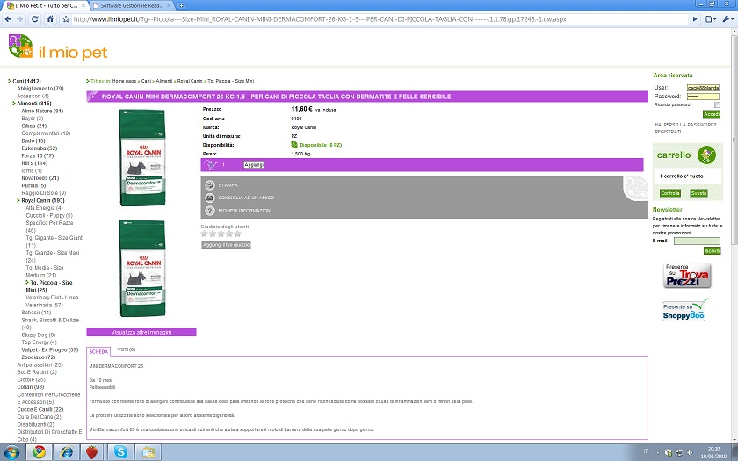This screenshot has height=461, width=738.
Task: Click the Stampa printer icon
Action: coord(210,185)
